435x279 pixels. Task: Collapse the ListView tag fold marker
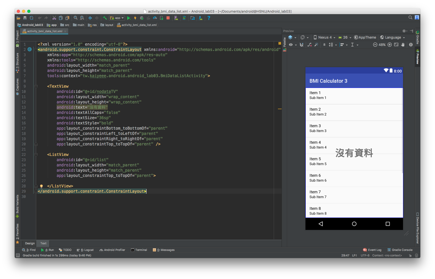[36, 155]
